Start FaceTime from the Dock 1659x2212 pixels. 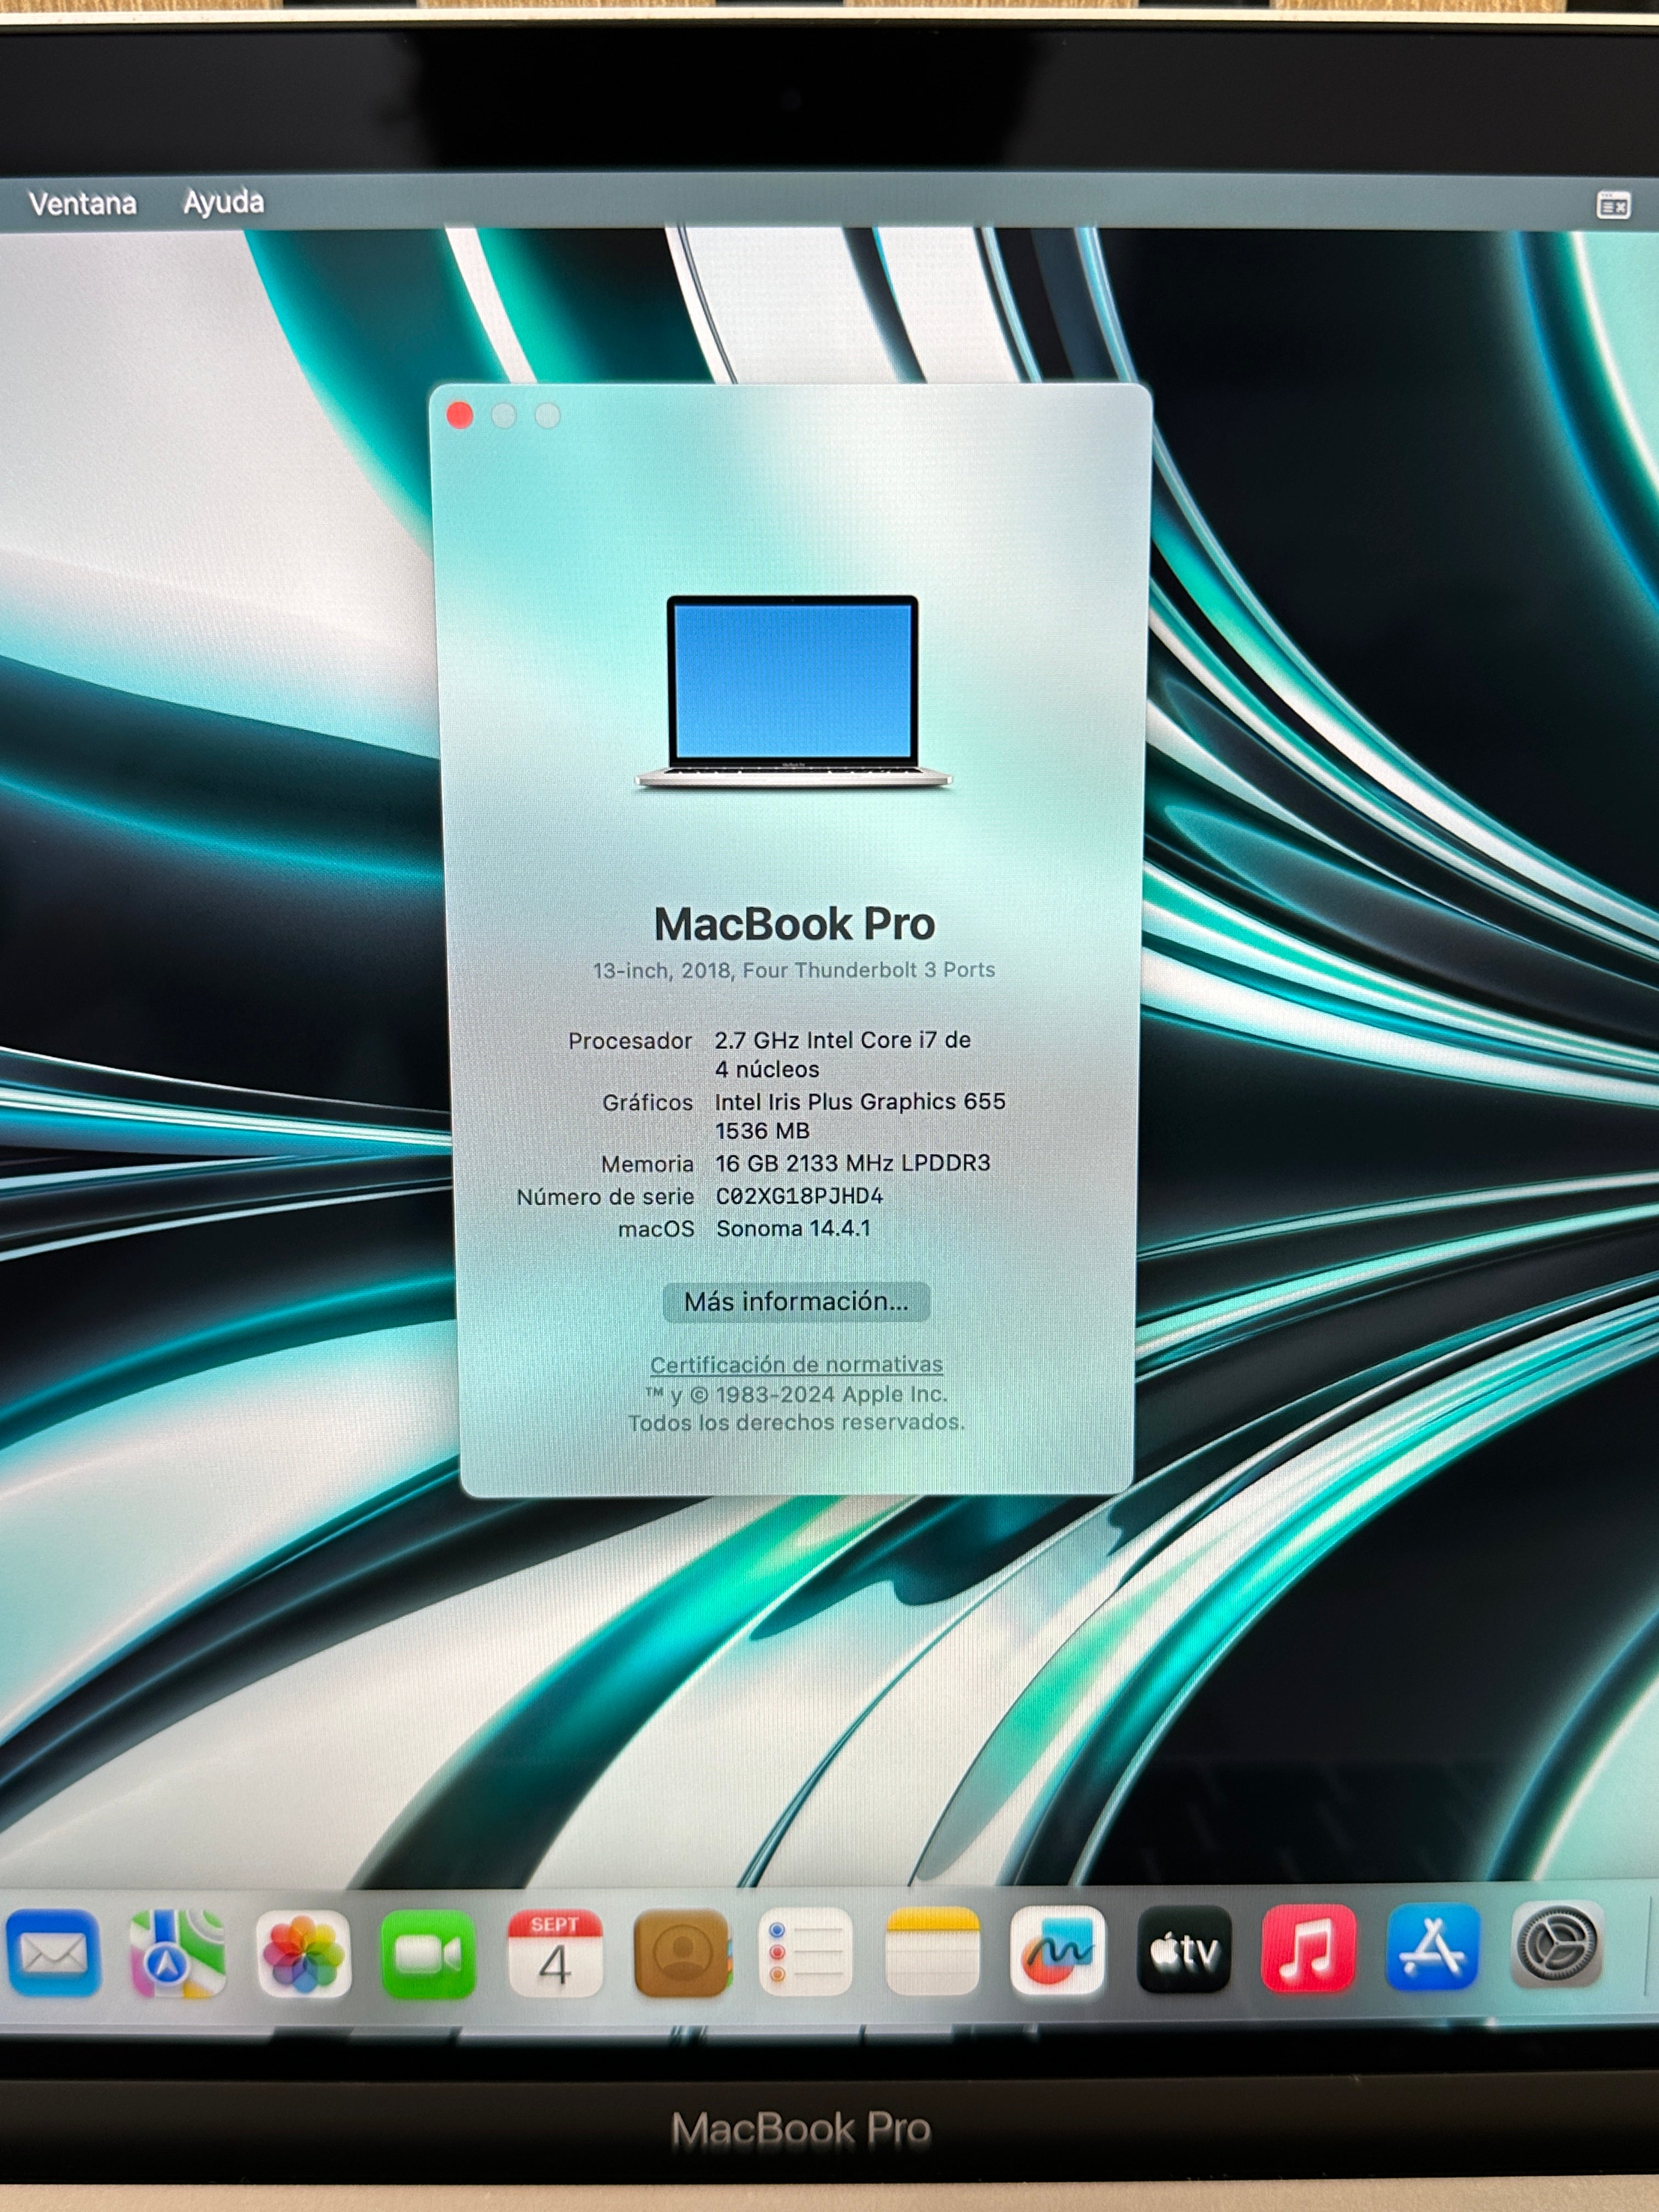(428, 1953)
